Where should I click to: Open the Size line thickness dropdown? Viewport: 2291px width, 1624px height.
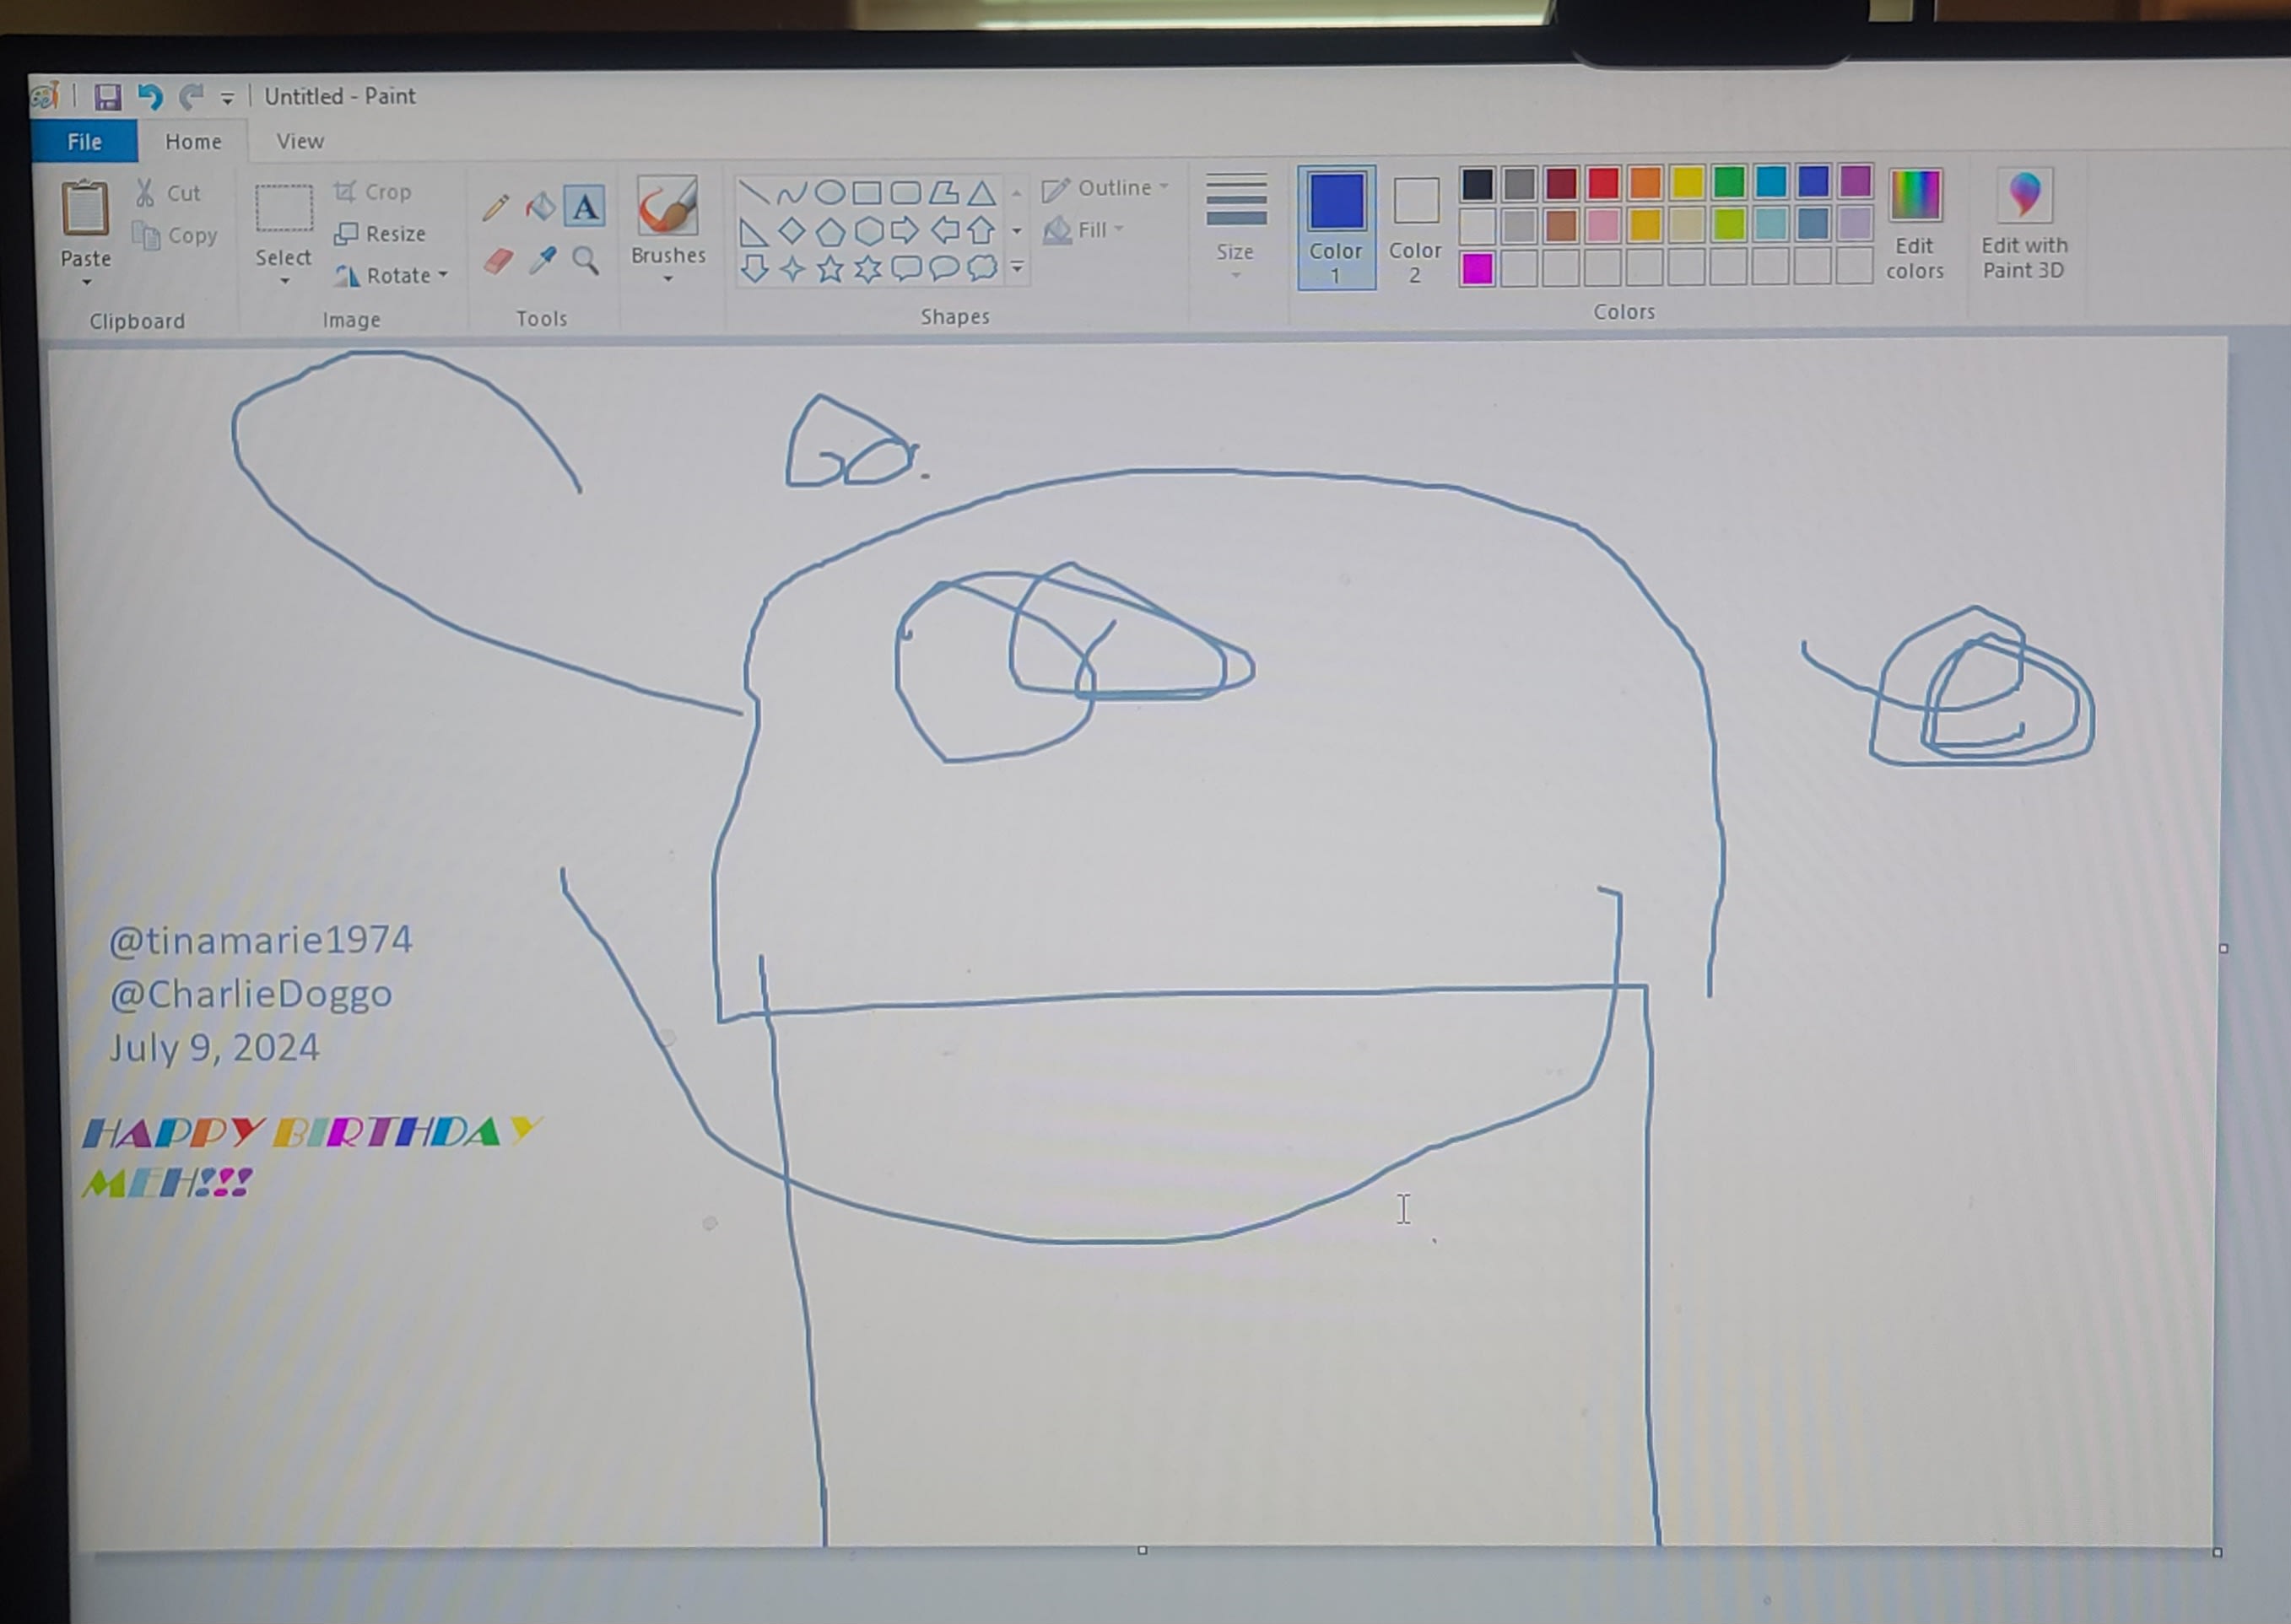1236,227
